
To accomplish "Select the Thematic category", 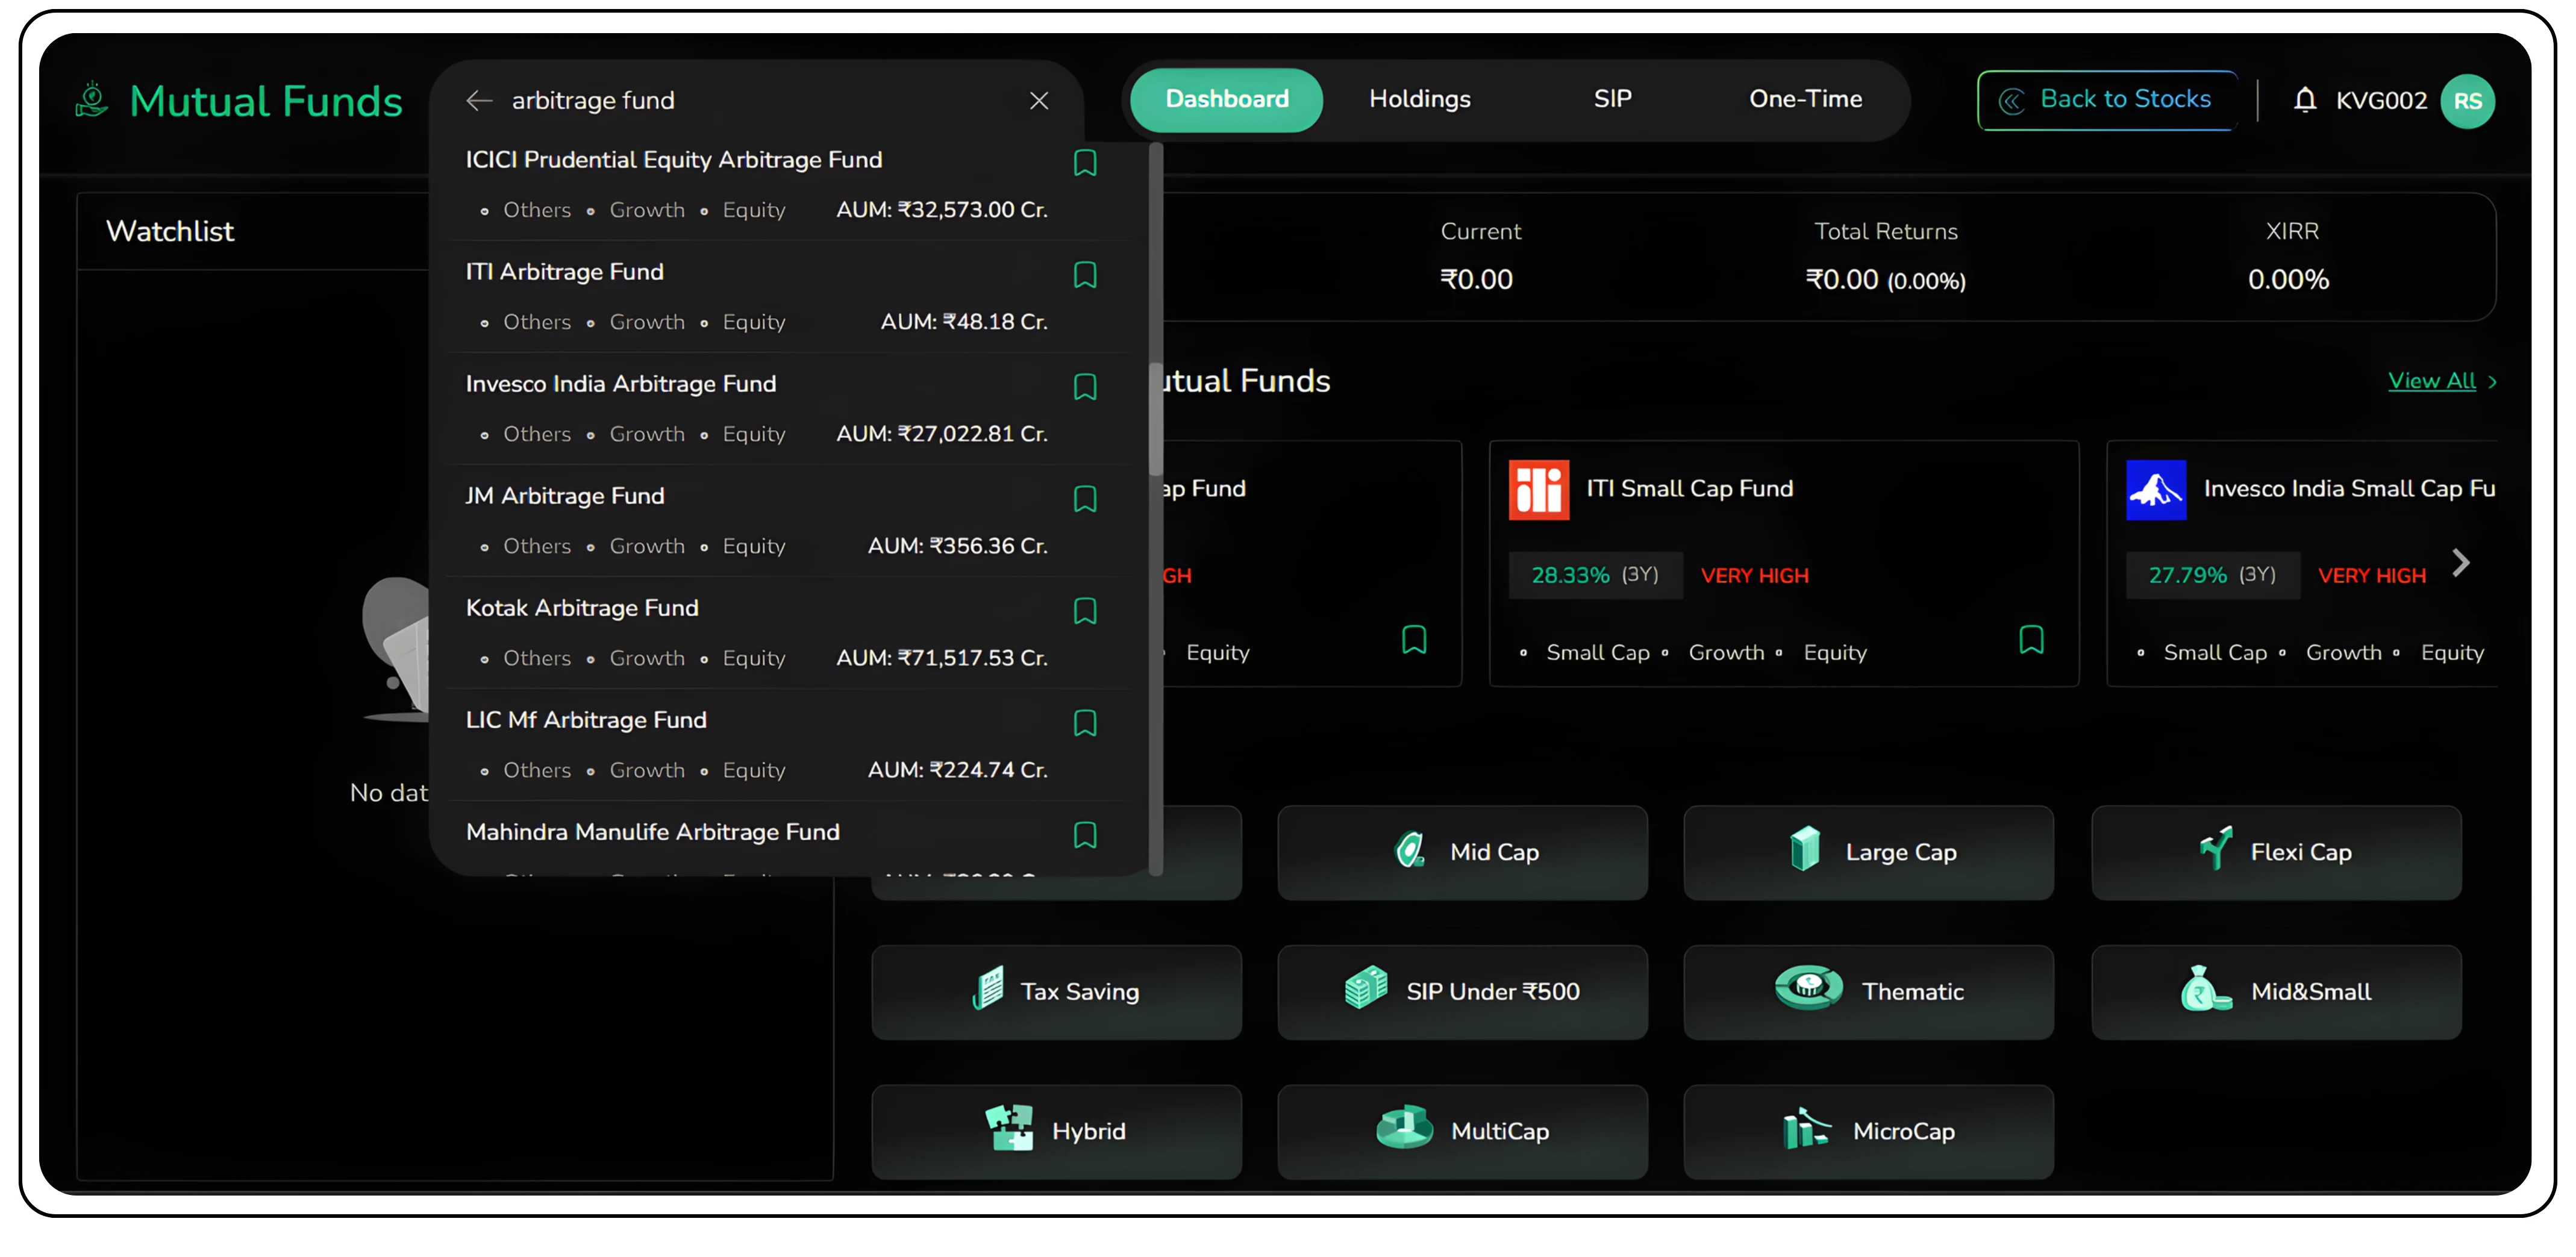I will 1868,993.
